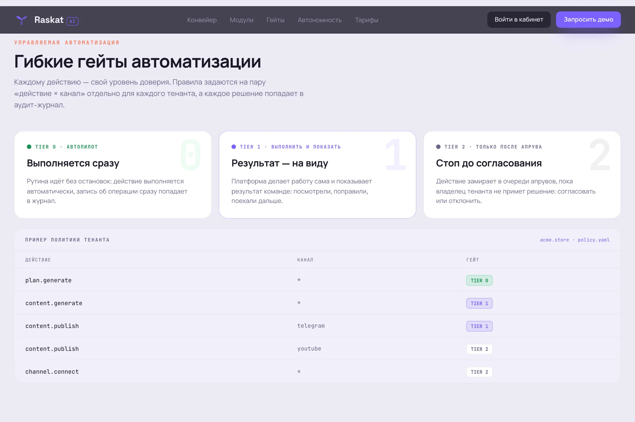The image size is (635, 422).
Task: Go to the Гейты section
Action: 275,20
